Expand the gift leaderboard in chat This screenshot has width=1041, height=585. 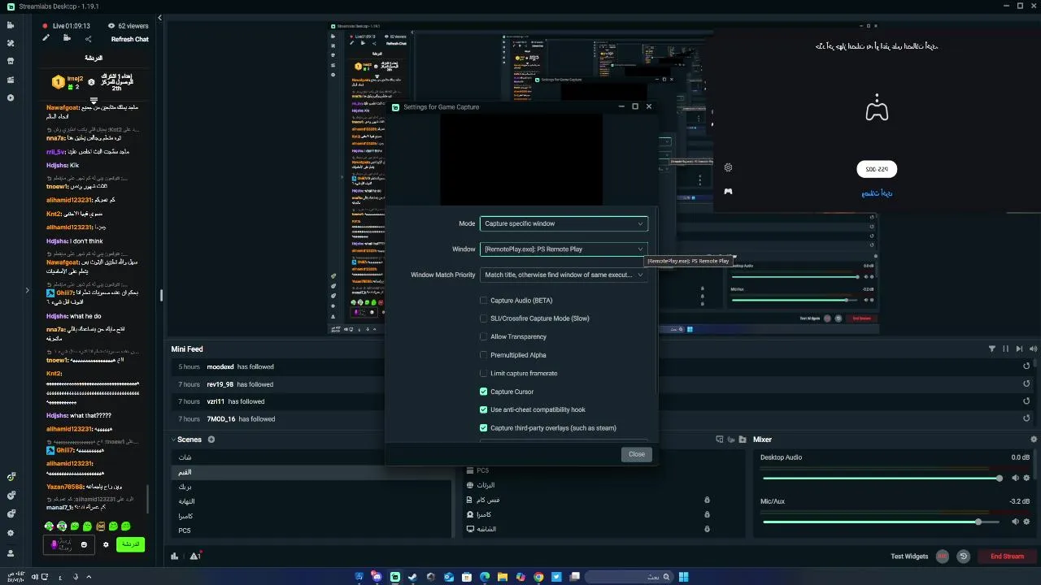[94, 101]
